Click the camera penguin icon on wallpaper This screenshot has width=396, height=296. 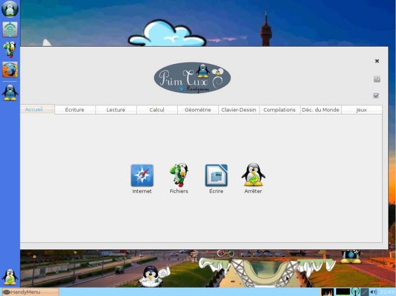(350, 256)
